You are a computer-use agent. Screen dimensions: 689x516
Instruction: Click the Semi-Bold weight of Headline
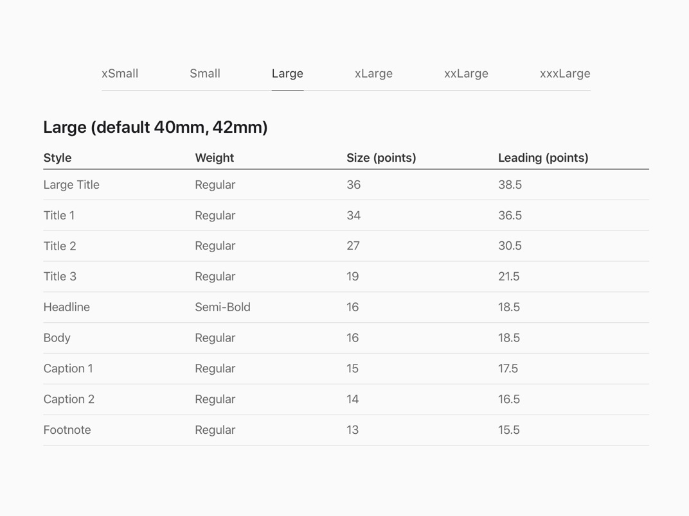click(223, 307)
